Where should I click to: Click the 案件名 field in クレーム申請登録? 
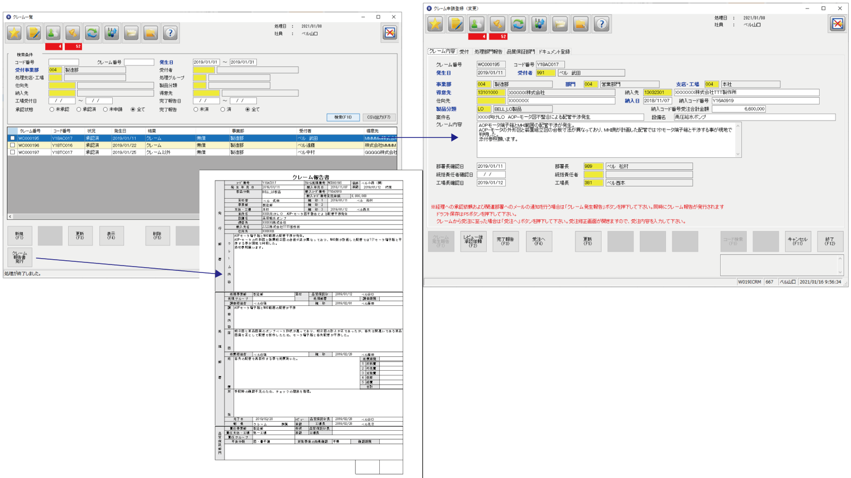pyautogui.click(x=561, y=117)
